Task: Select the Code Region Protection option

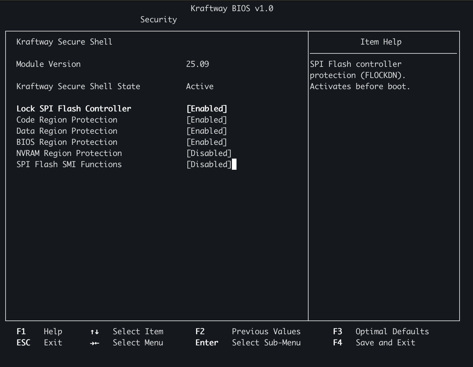Action: pos(67,120)
